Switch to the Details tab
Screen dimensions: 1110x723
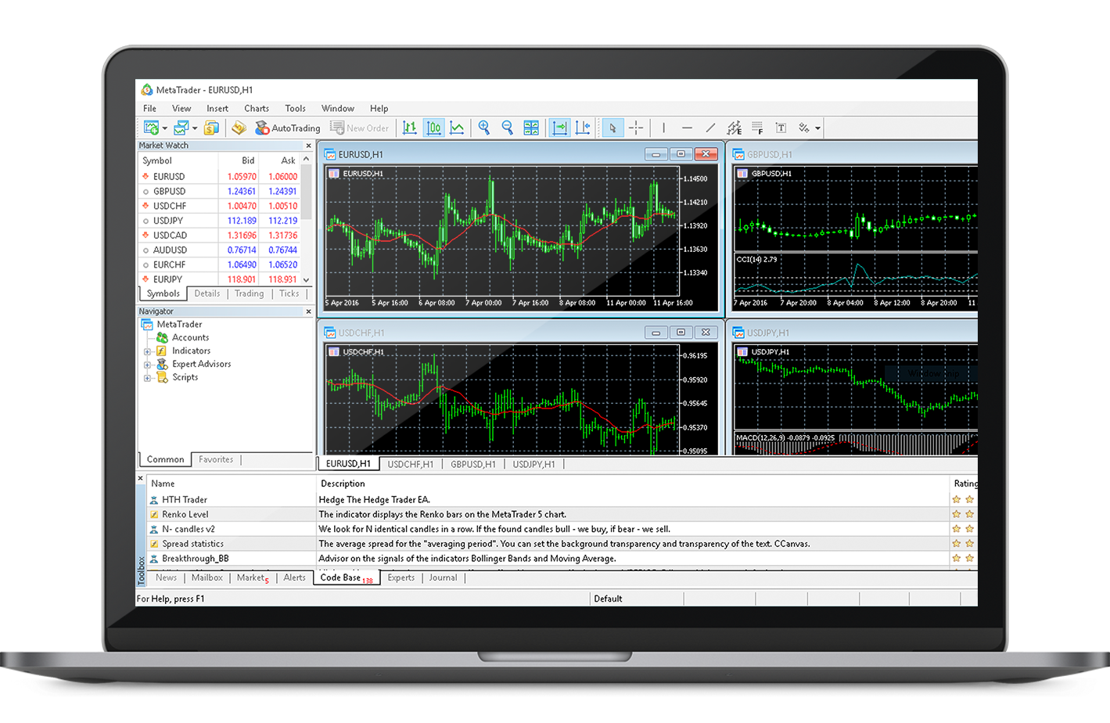point(207,293)
